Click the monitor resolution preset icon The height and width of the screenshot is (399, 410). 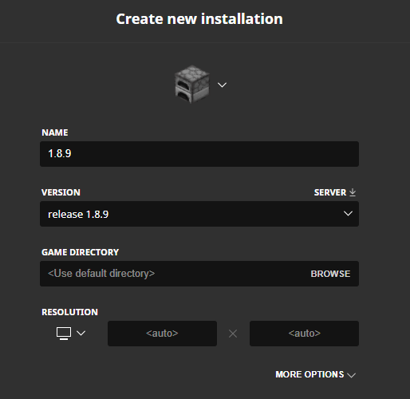[64, 334]
